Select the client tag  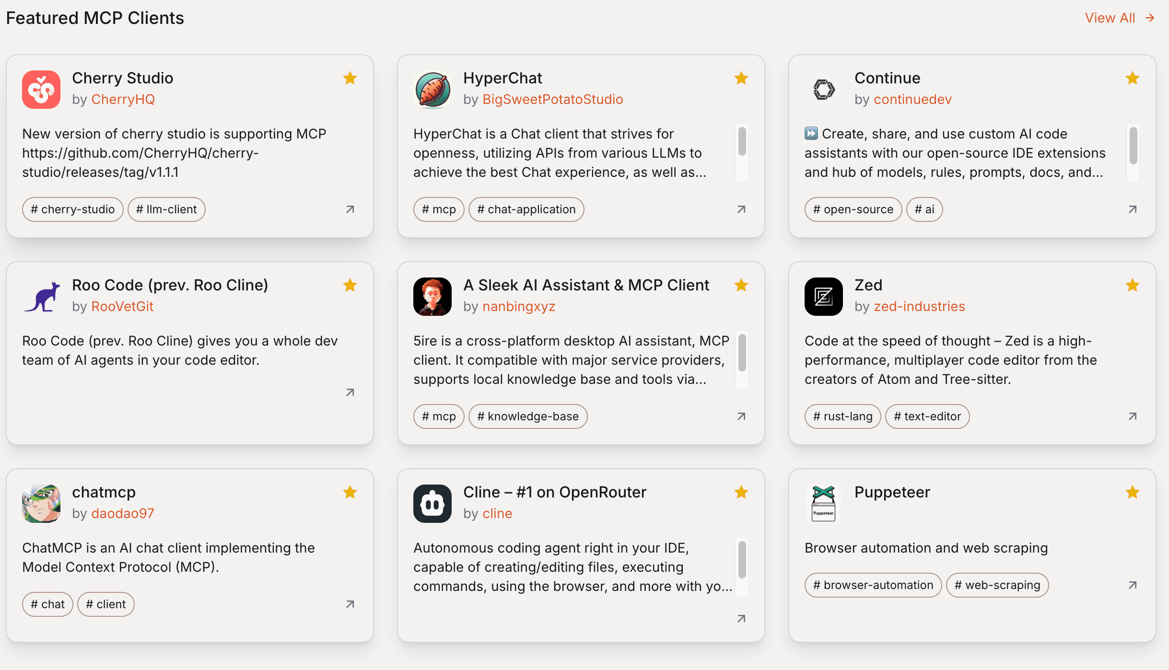click(x=106, y=604)
